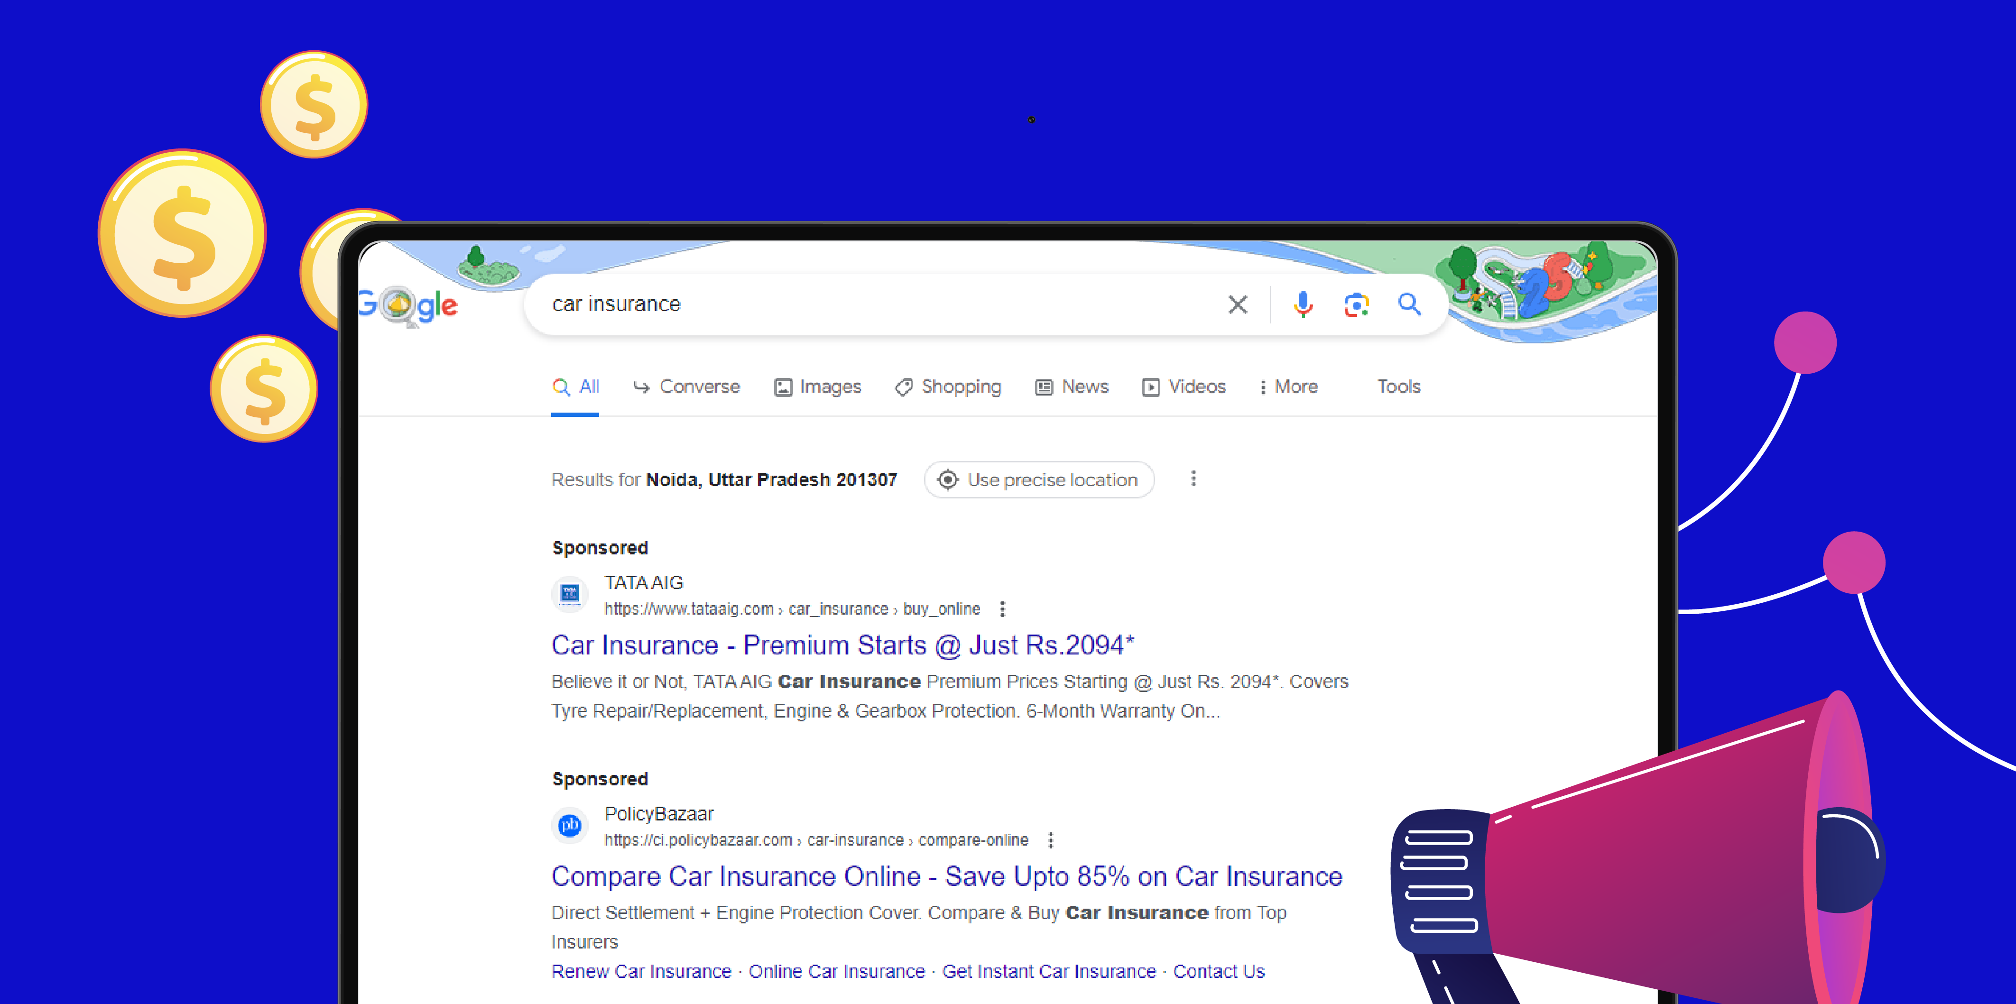Click 'Noida, Uttar Pradesh 201307' location text
Image resolution: width=2016 pixels, height=1004 pixels.
771,479
